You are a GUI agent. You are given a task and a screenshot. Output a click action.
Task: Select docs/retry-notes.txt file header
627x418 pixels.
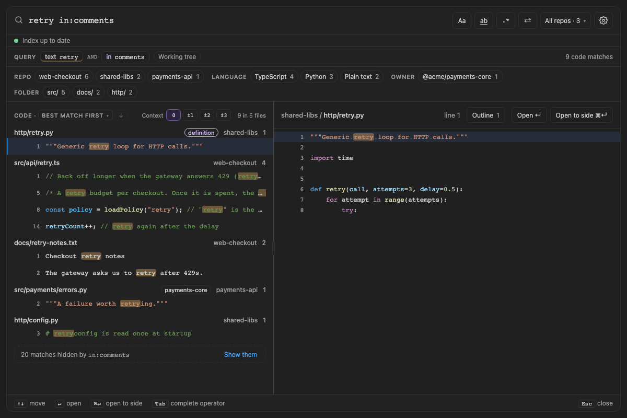click(x=140, y=243)
